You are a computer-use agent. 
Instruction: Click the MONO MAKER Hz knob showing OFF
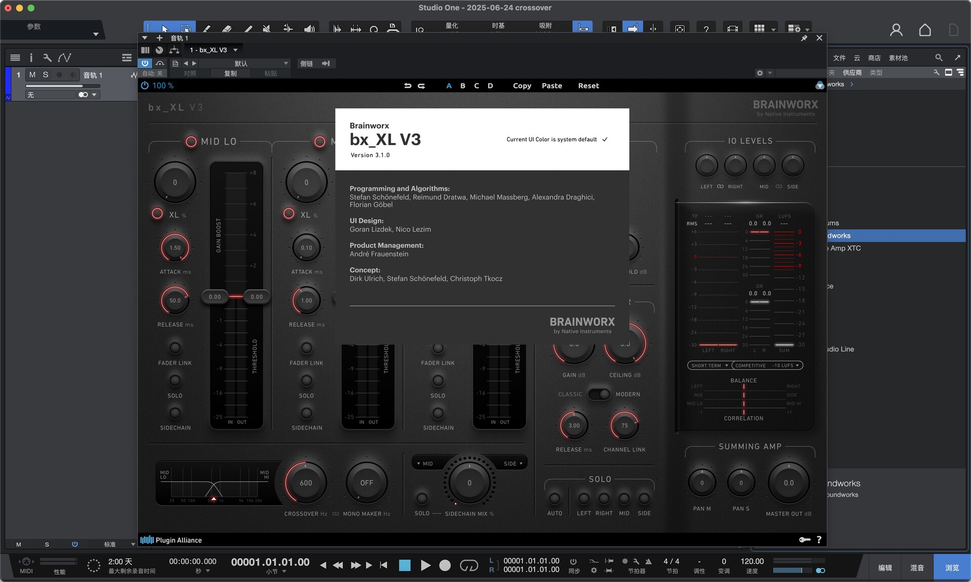pyautogui.click(x=367, y=483)
